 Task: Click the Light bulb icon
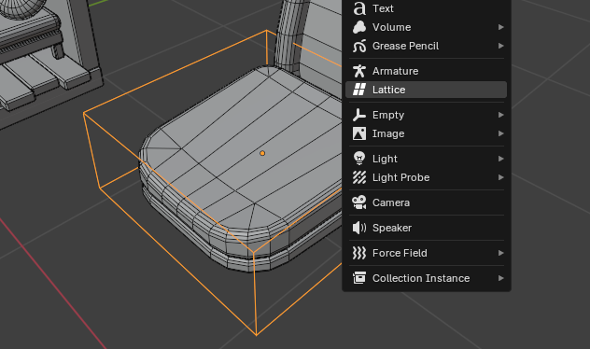(x=359, y=159)
